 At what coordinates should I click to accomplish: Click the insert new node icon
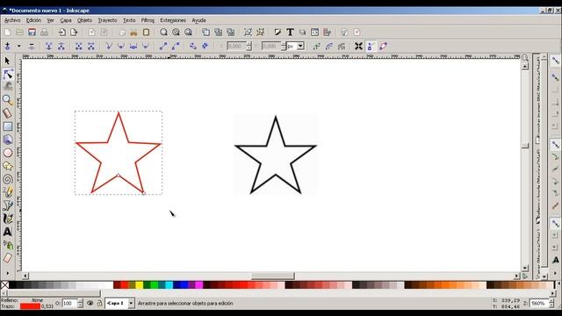pyautogui.click(x=8, y=47)
